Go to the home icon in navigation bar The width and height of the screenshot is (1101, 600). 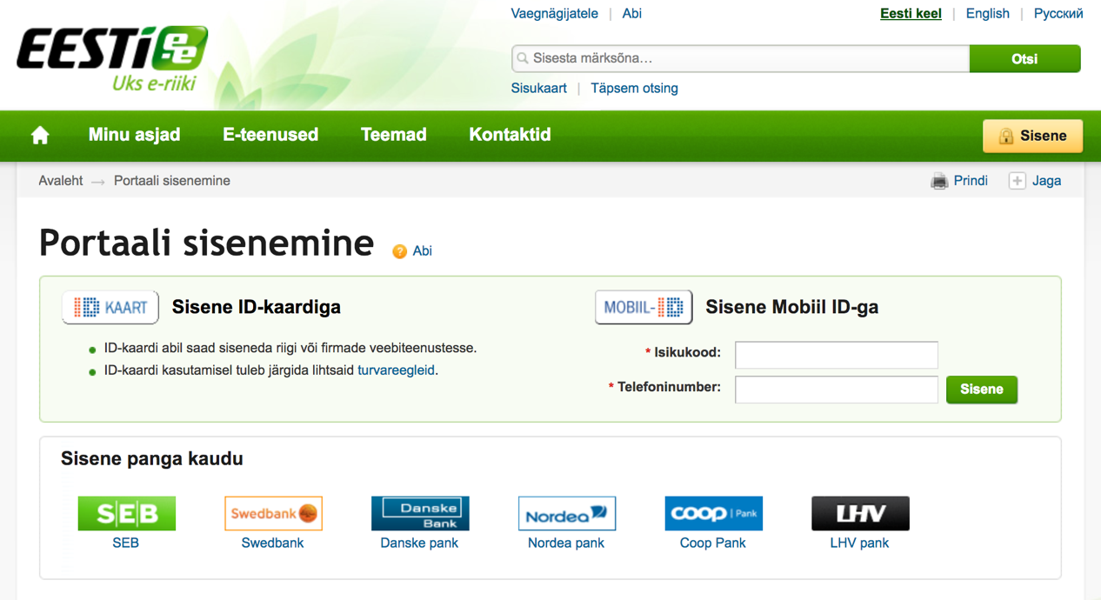(x=40, y=136)
